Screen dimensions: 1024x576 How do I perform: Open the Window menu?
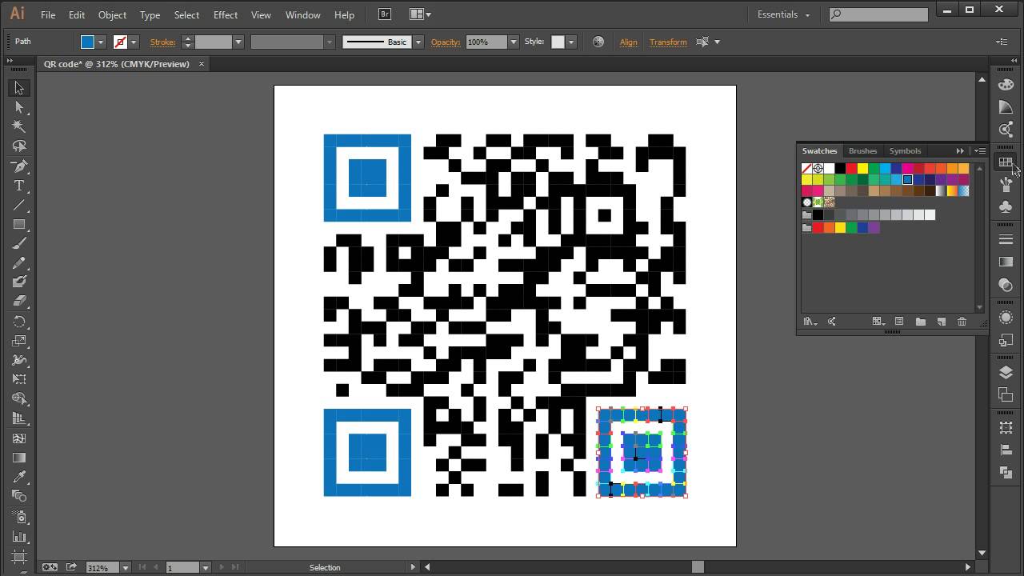pos(303,14)
